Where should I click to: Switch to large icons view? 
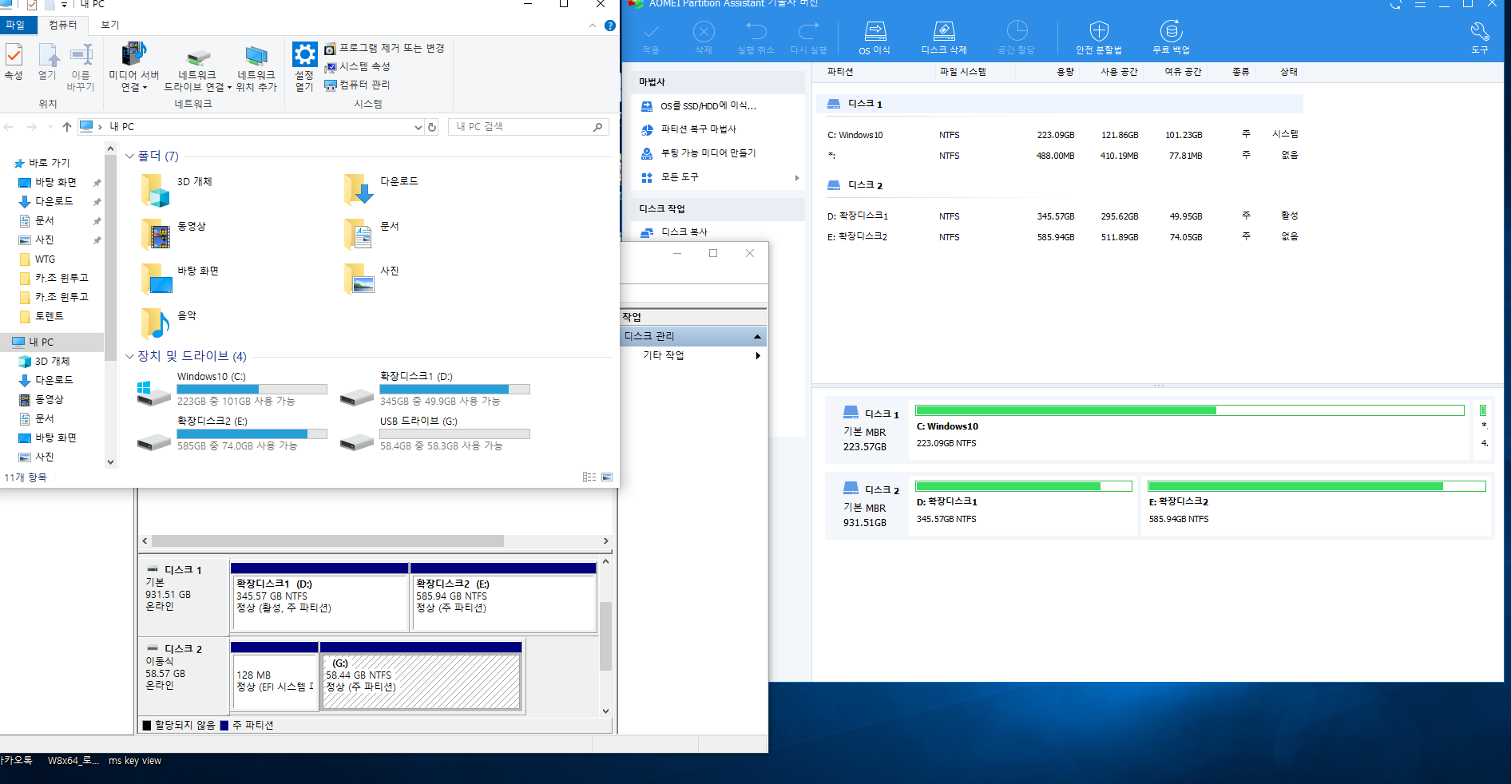click(607, 477)
